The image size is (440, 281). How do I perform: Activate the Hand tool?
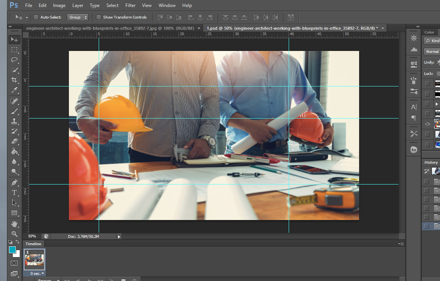coord(14,223)
